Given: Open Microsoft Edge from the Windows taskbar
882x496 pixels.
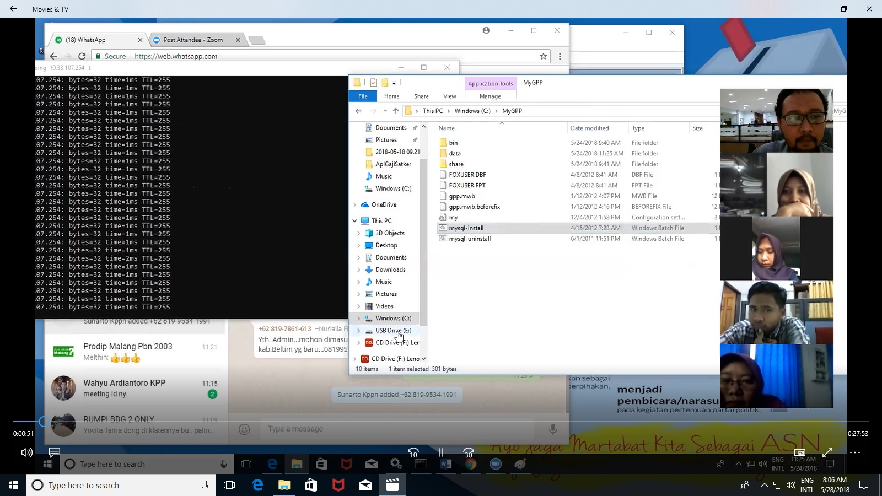Looking at the screenshot, I should (257, 485).
